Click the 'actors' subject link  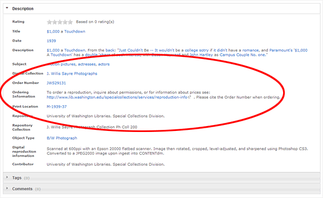tap(104, 64)
